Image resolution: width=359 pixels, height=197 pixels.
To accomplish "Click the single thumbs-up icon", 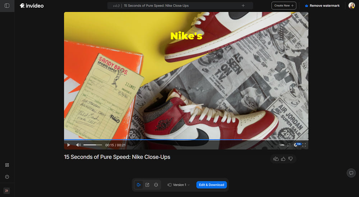I will tap(283, 159).
